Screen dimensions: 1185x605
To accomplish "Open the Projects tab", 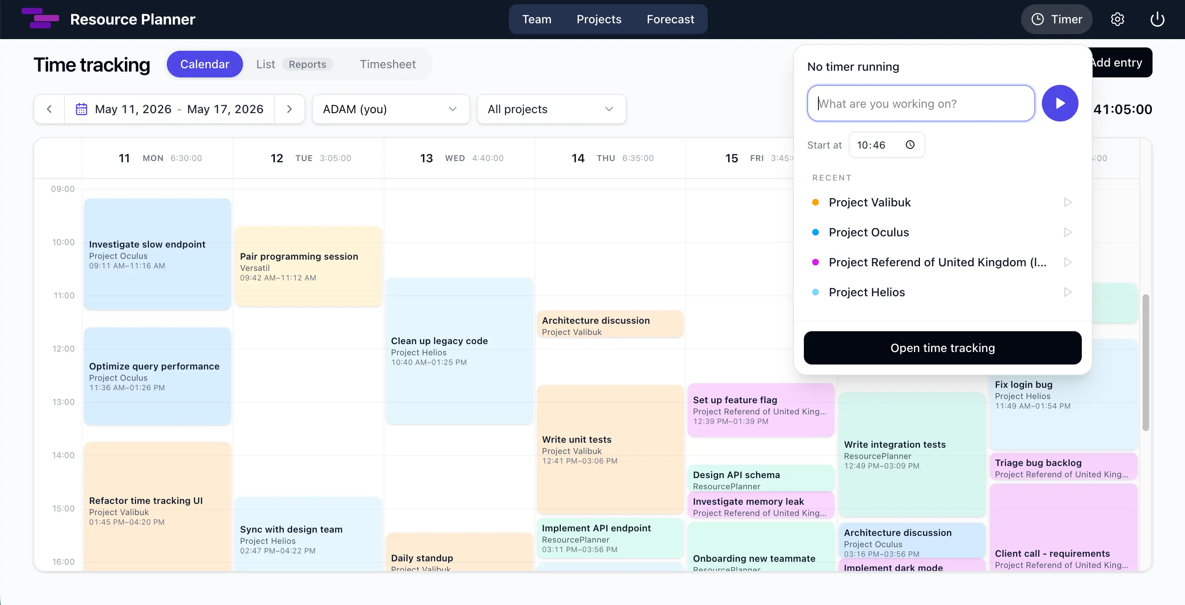I will [599, 19].
